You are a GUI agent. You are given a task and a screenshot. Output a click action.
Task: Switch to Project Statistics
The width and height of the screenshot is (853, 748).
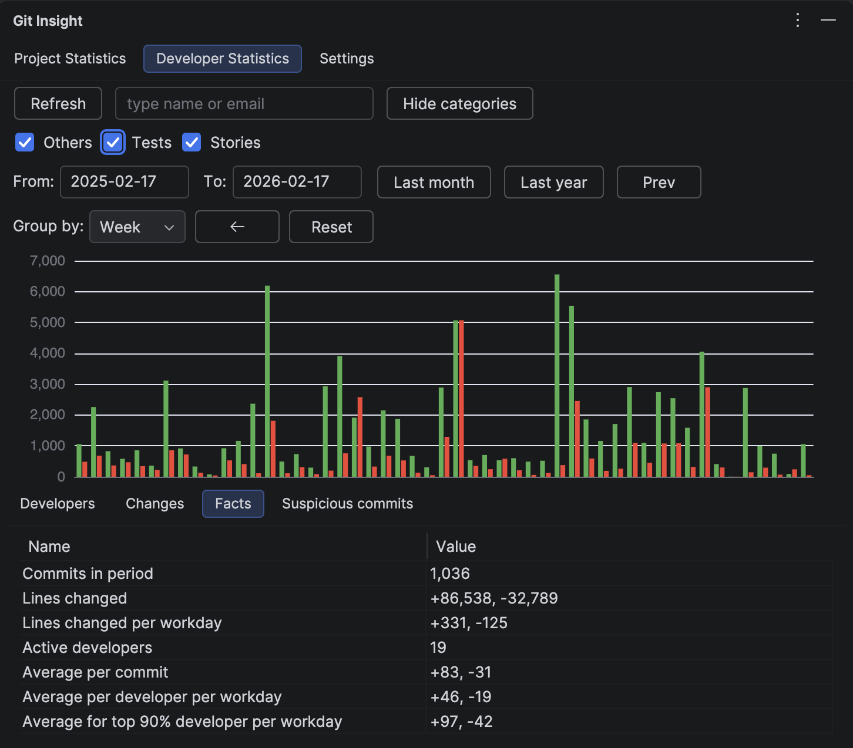[70, 58]
